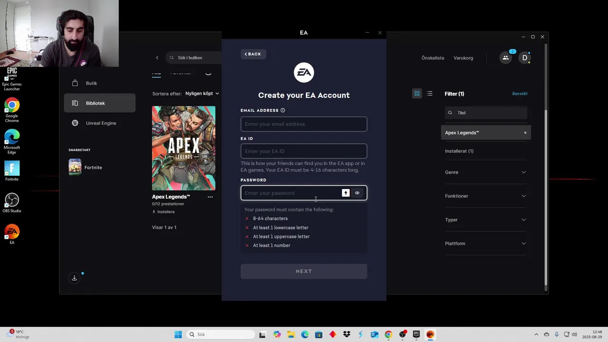
Task: Open the Epic Games Launcher desktop shortcut
Action: click(12, 79)
